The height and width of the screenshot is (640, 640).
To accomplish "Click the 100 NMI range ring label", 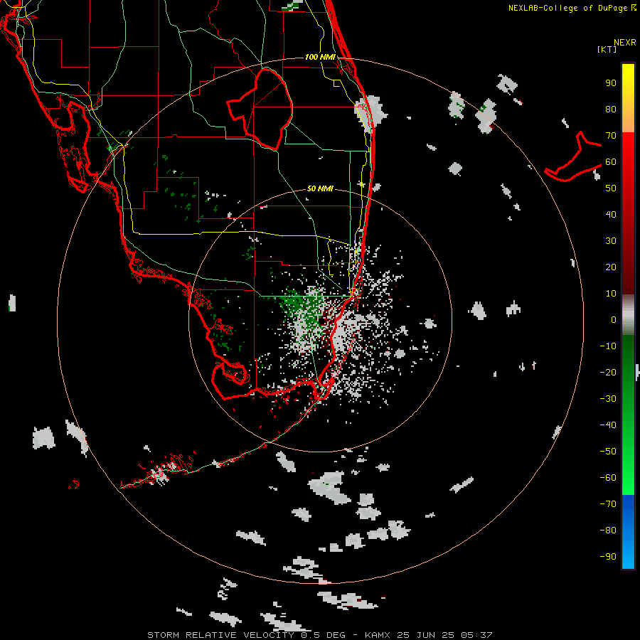I will [x=320, y=57].
